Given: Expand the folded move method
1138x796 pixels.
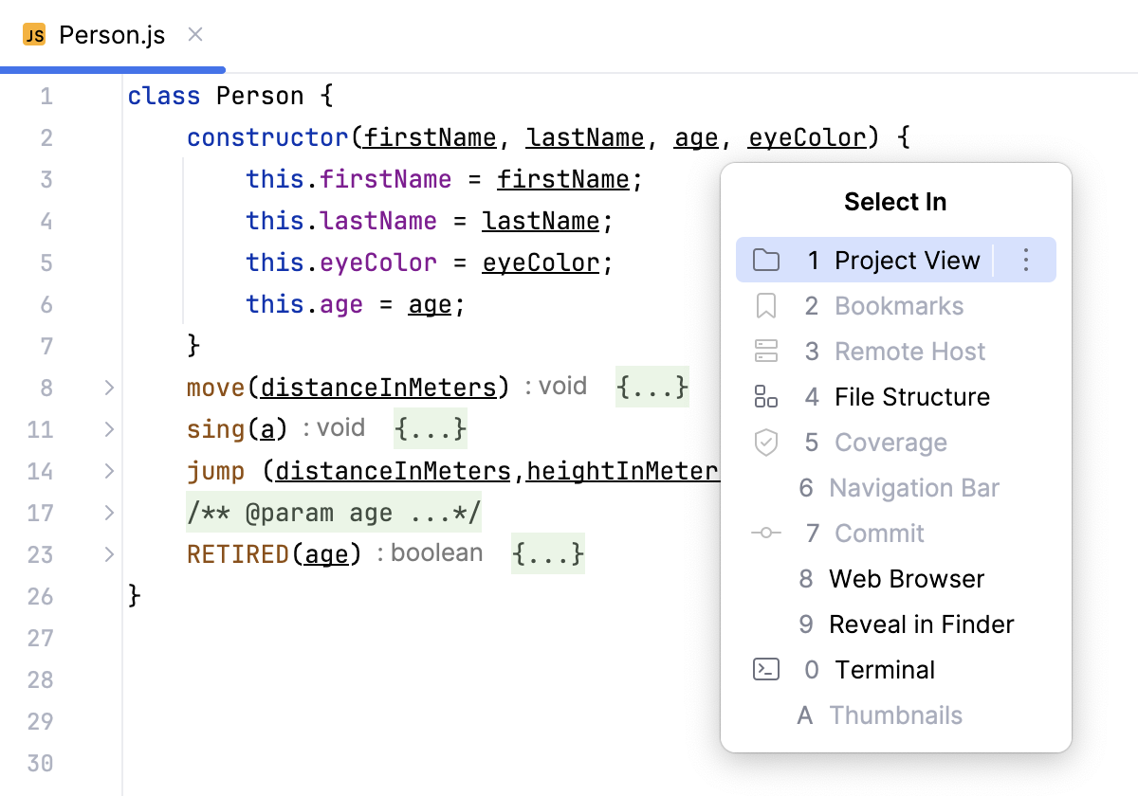Looking at the screenshot, I should [x=109, y=388].
